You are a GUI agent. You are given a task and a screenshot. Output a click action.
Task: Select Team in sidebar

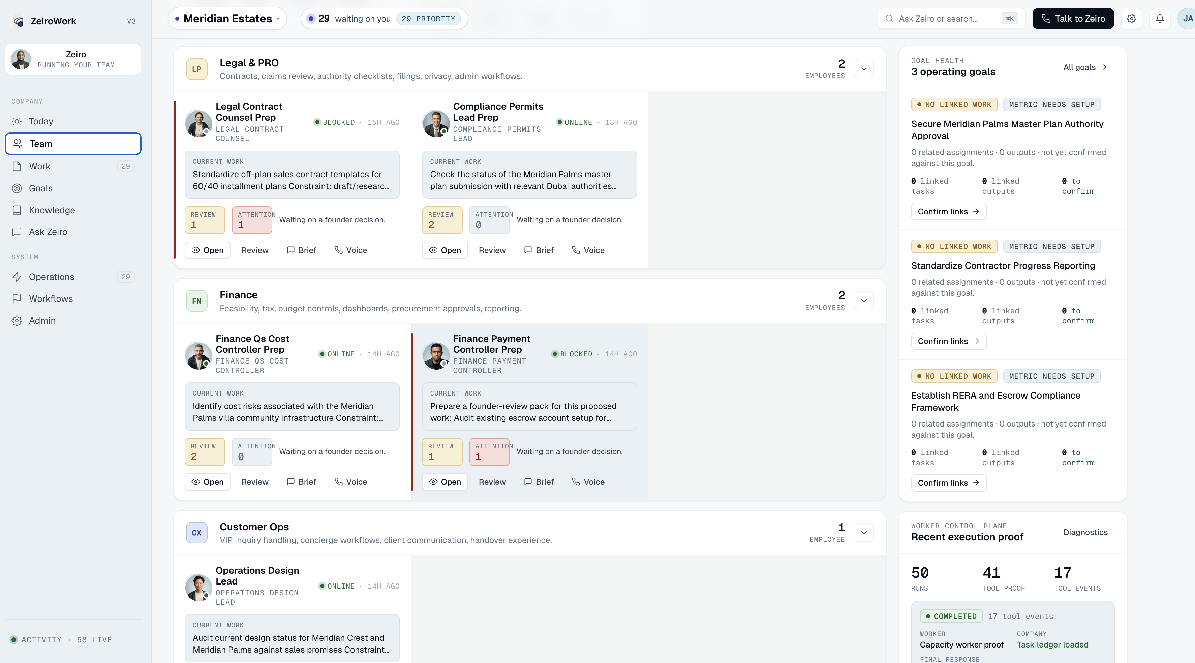[73, 144]
